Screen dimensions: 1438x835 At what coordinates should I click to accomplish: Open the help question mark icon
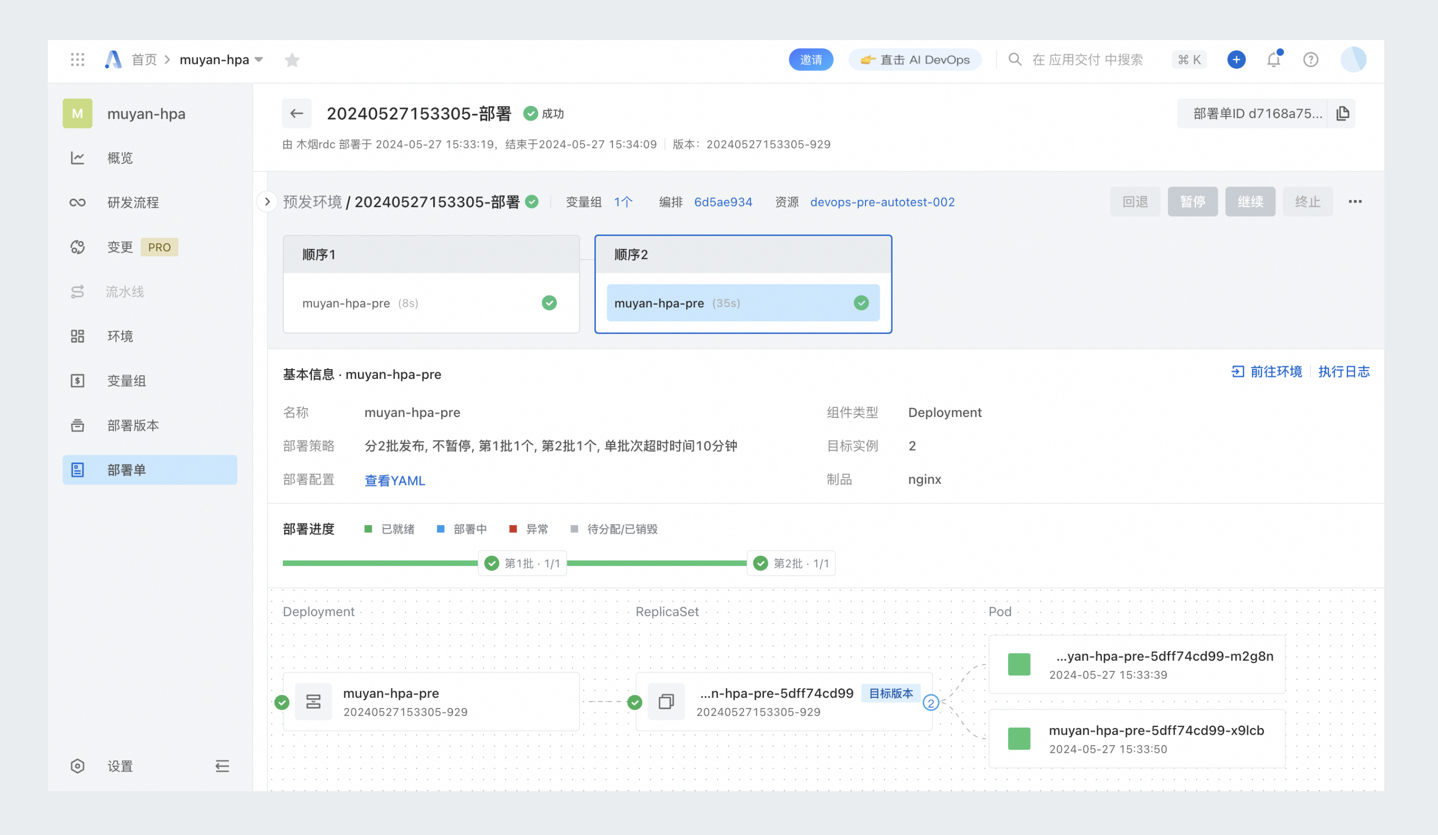coord(1311,59)
